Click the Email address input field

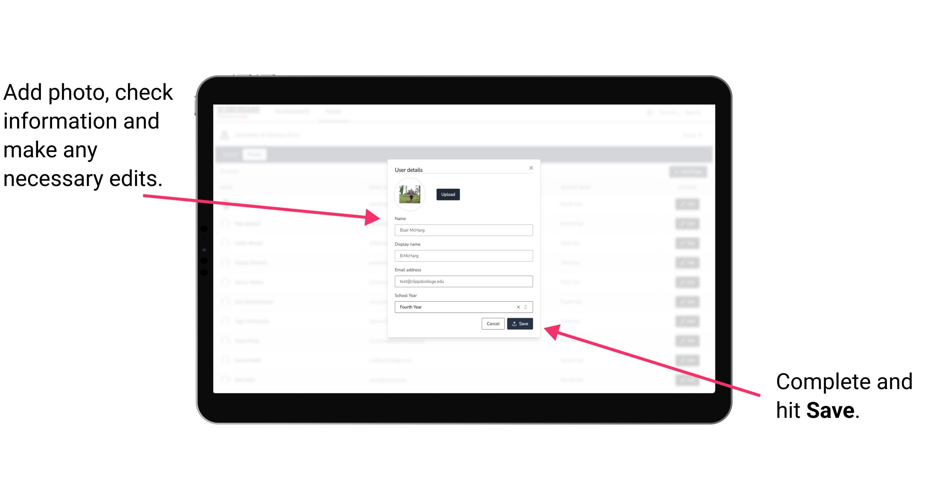pos(463,282)
